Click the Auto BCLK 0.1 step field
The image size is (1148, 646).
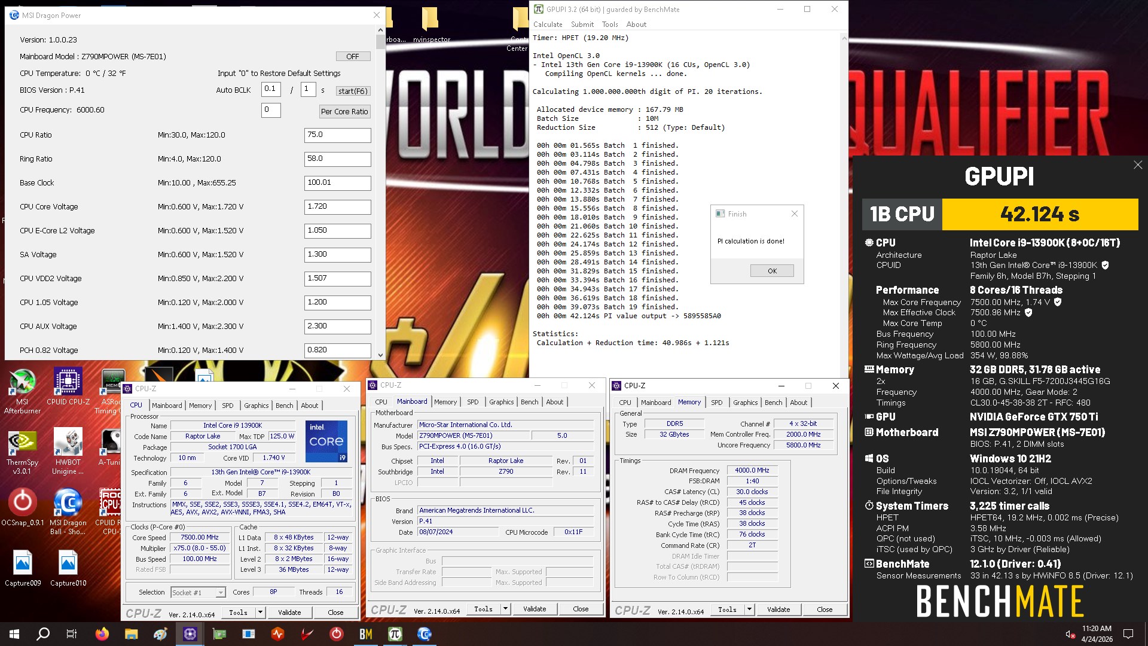271,90
